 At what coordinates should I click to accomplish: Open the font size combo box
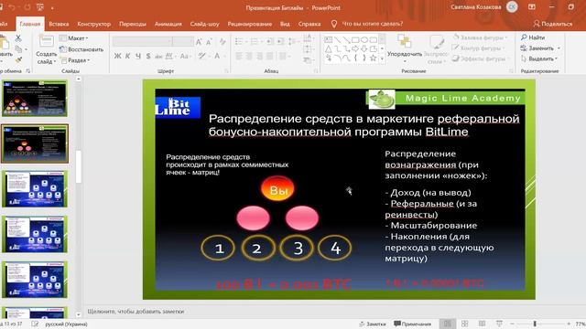pos(183,41)
